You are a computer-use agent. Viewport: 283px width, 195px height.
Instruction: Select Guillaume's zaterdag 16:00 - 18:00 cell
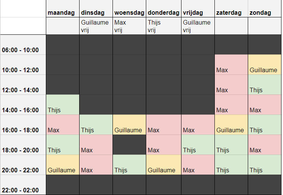pyautogui.click(x=231, y=125)
